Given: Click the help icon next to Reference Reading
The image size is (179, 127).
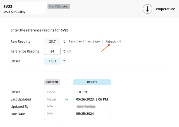Looking at the screenshot, I should (69, 51).
